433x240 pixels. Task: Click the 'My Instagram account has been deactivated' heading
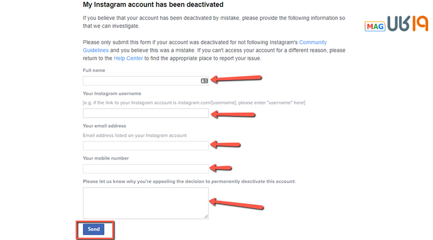[153, 5]
